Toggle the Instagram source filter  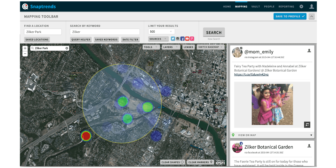click(x=178, y=39)
